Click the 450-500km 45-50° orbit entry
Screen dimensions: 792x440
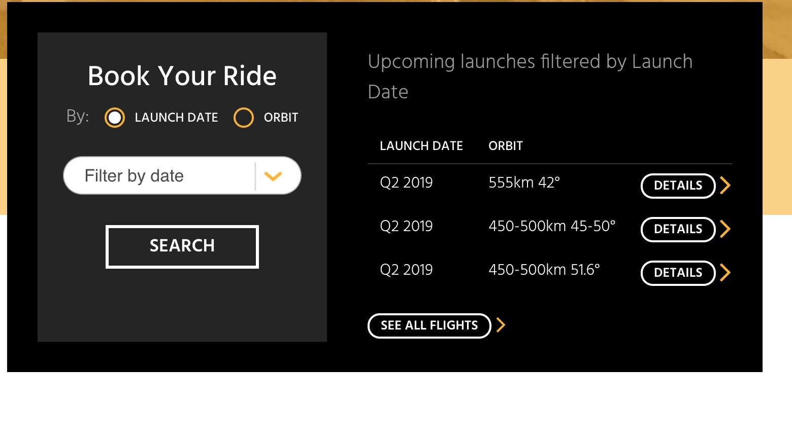click(x=552, y=226)
